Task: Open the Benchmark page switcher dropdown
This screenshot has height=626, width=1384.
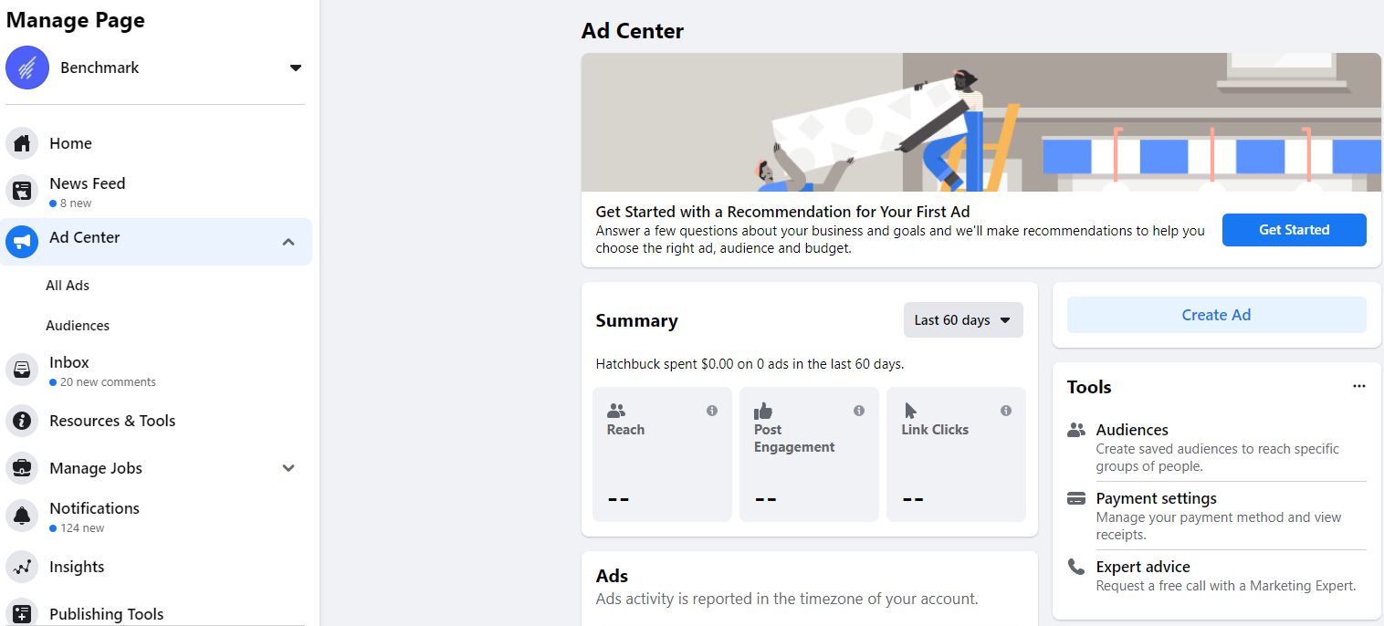Action: [295, 68]
